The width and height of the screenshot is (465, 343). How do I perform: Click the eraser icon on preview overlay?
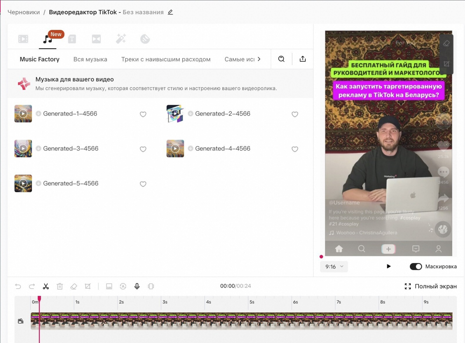[x=446, y=43]
